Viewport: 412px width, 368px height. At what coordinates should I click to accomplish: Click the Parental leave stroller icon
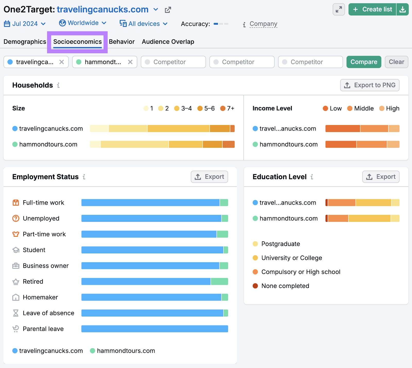(16, 329)
